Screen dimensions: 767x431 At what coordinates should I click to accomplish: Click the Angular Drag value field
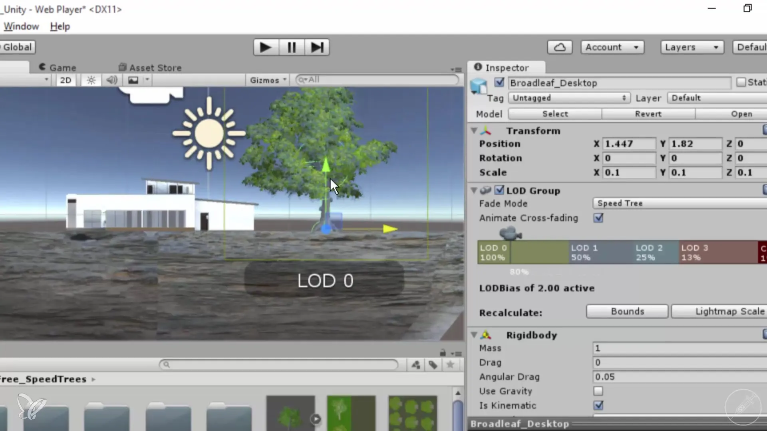pos(680,377)
